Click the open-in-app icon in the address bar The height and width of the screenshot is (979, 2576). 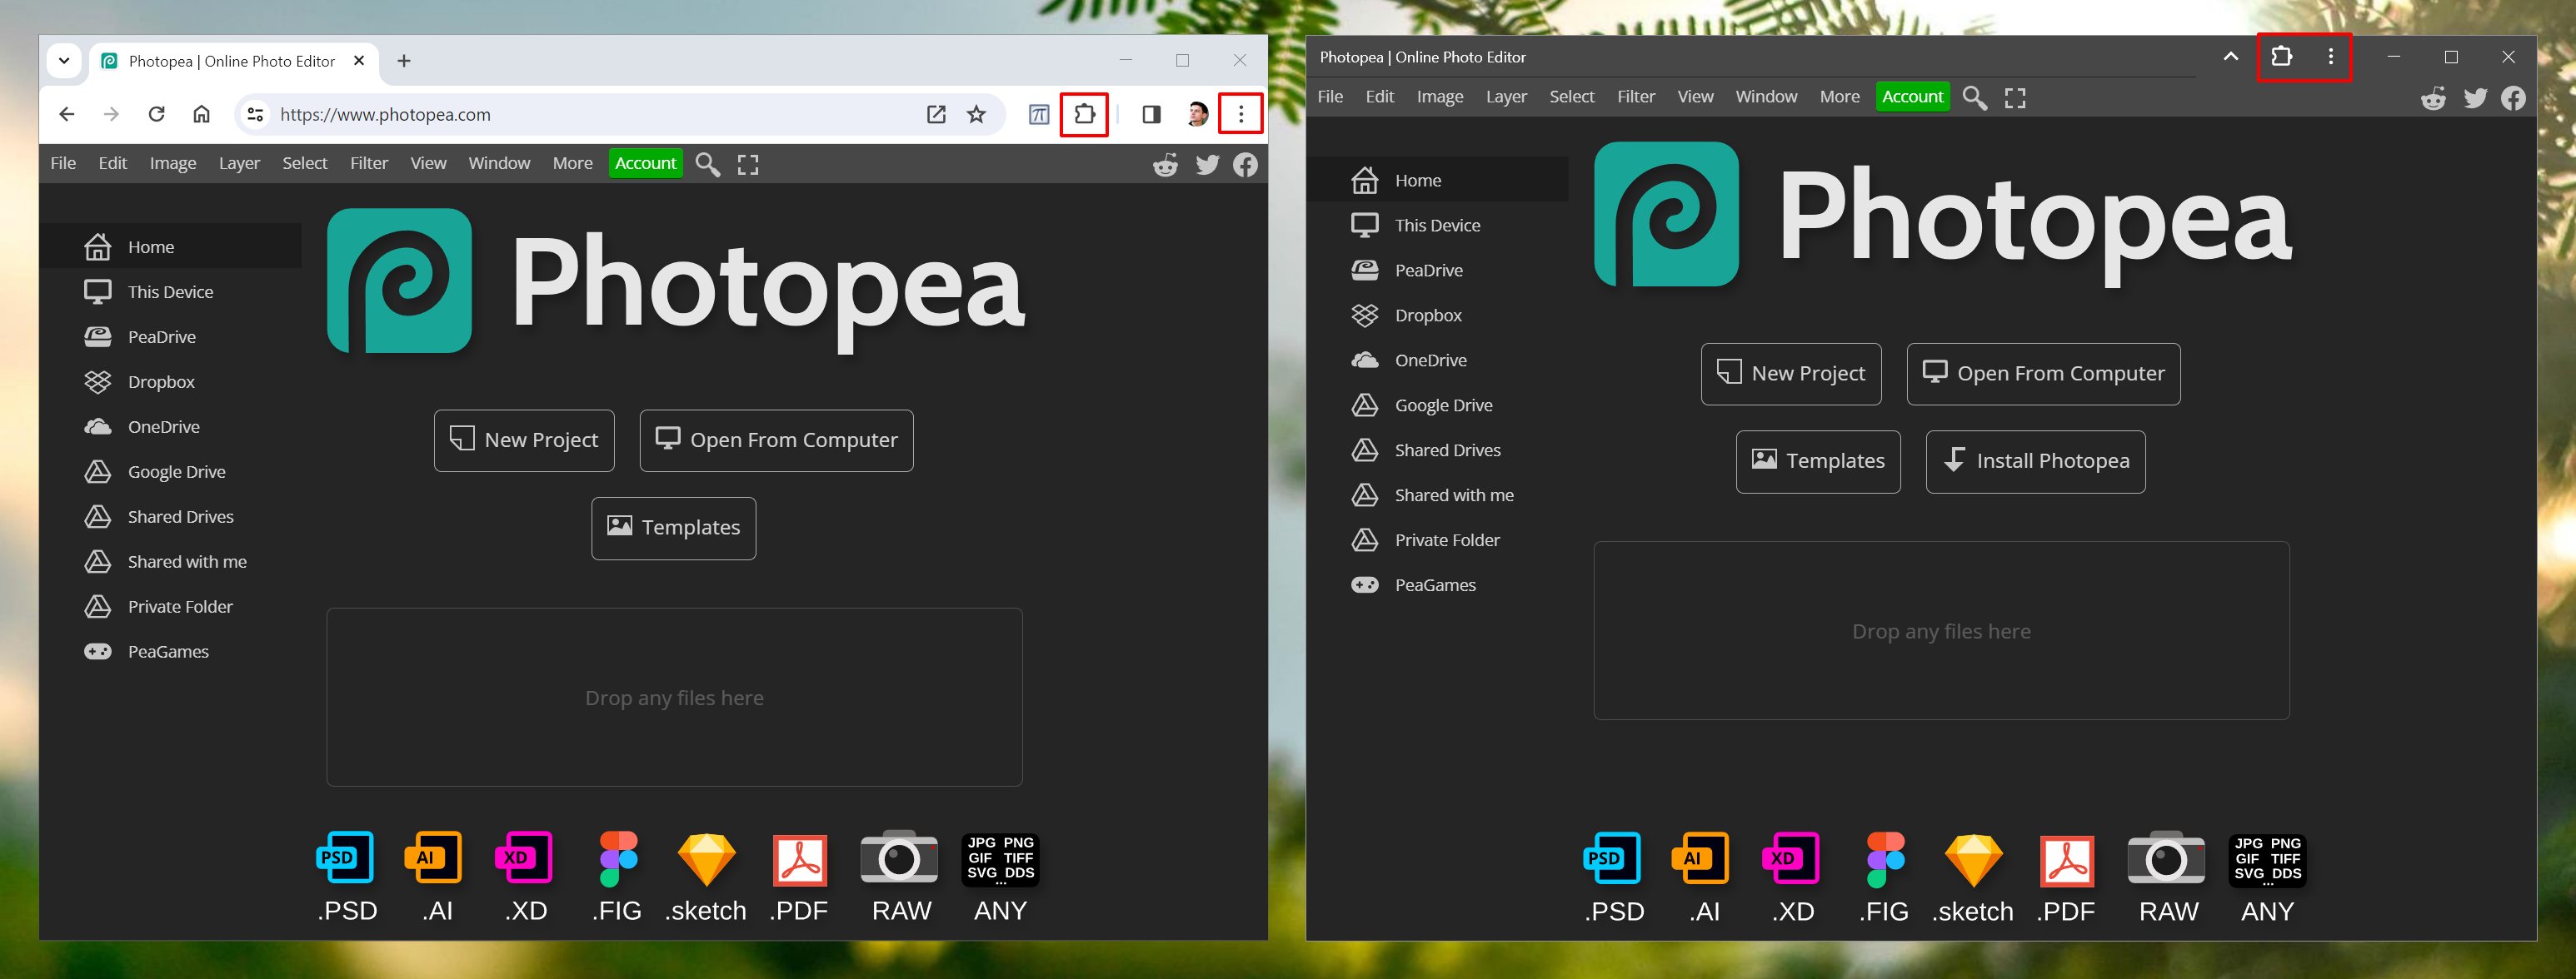coord(936,114)
